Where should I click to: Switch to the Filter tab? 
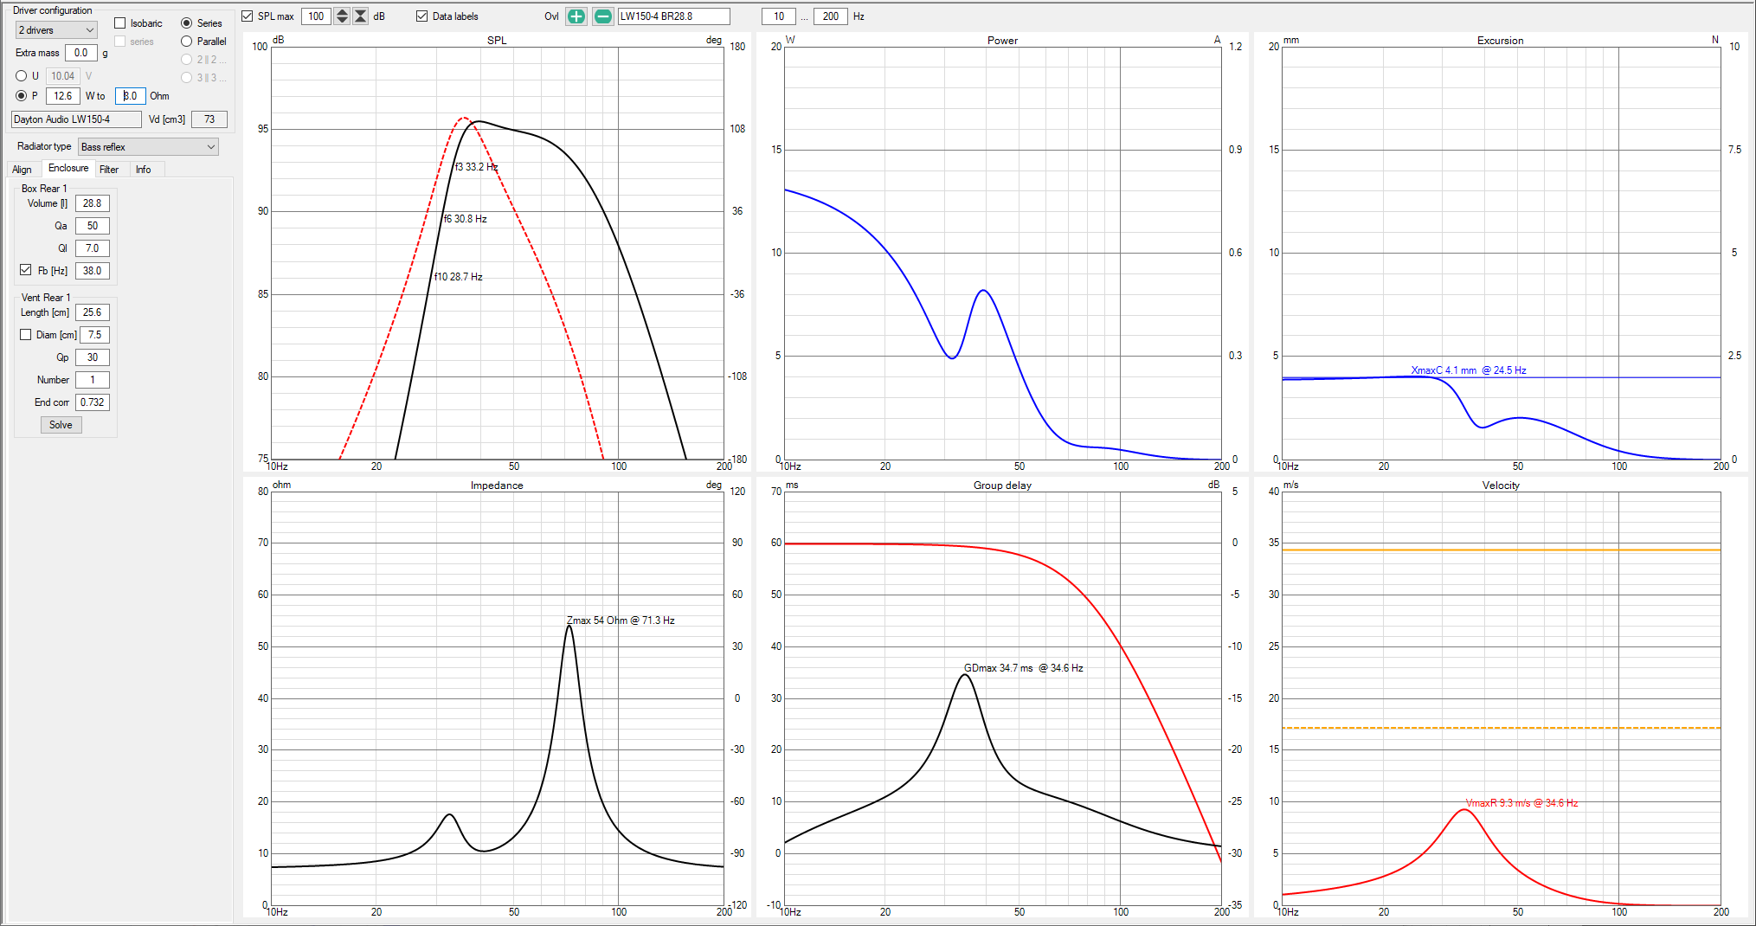click(x=109, y=170)
